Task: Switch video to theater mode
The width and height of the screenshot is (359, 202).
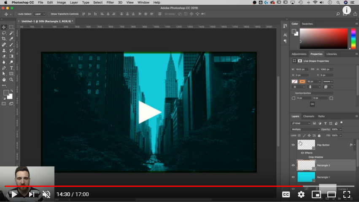Action: tap(331, 194)
